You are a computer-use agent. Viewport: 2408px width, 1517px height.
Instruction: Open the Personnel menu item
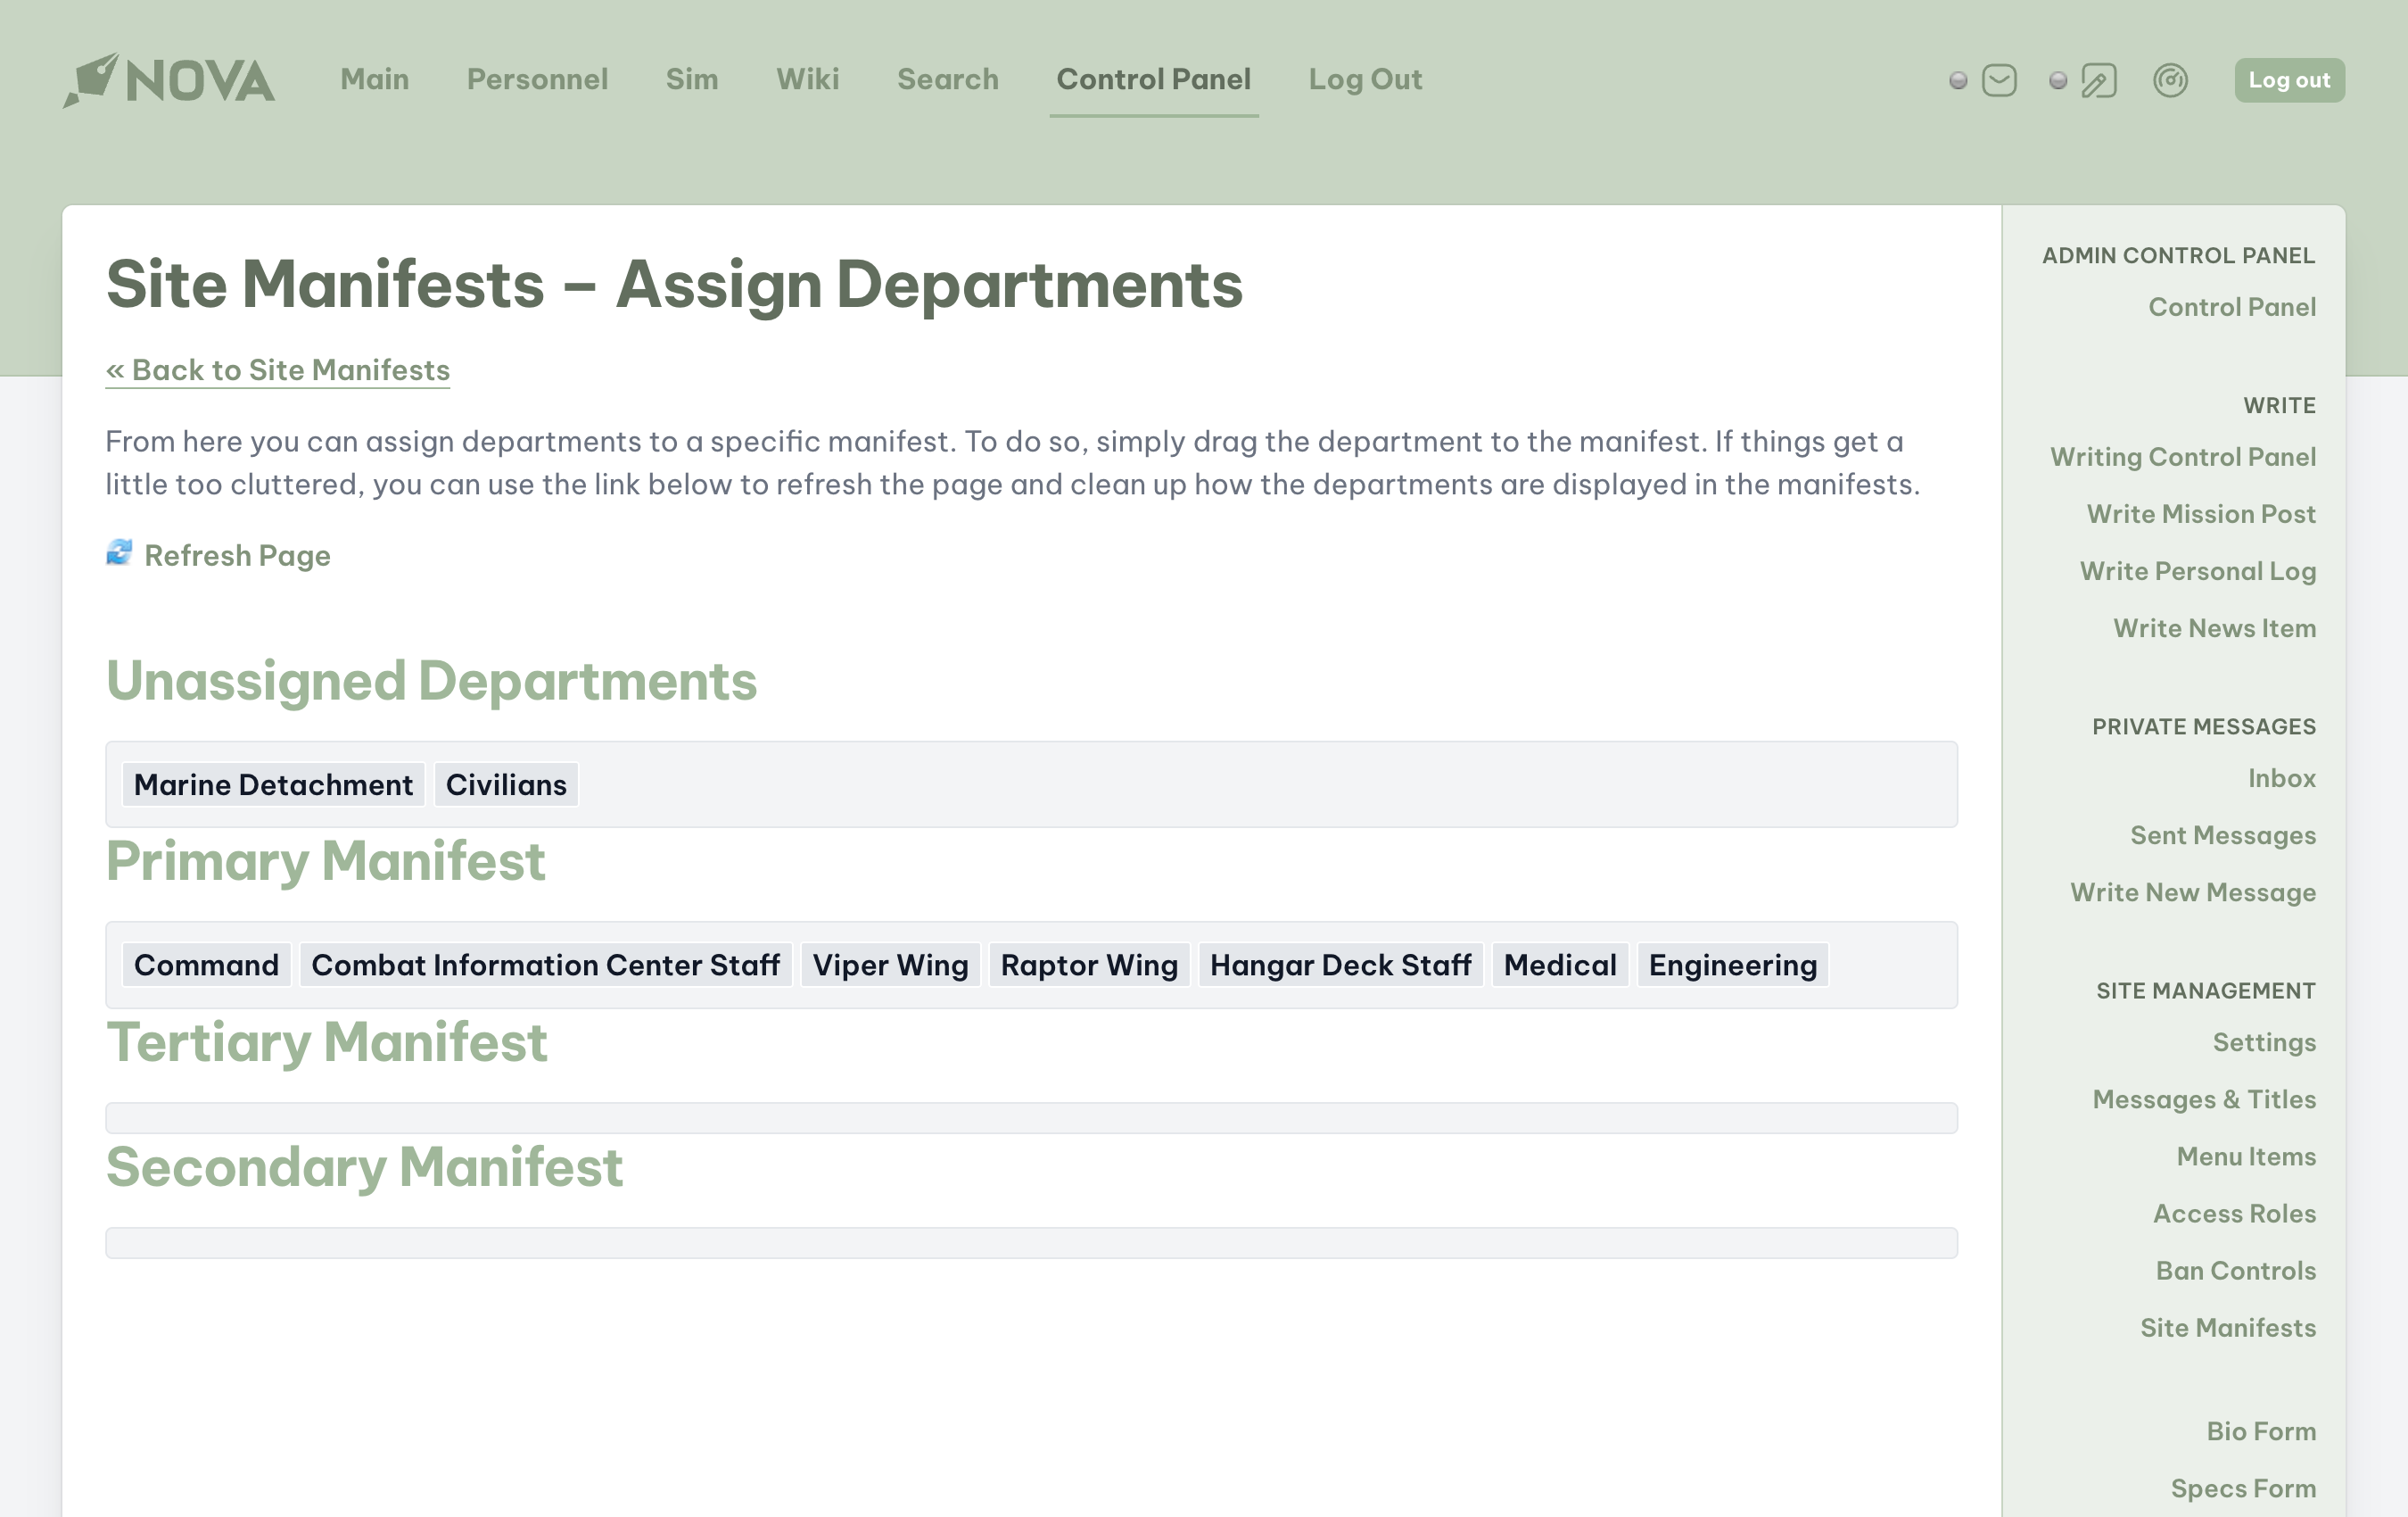pos(537,79)
